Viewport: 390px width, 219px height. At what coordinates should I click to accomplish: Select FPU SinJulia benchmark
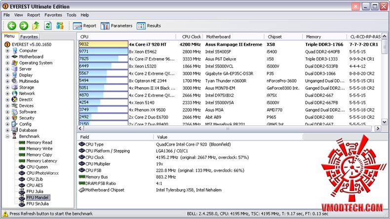click(38, 204)
